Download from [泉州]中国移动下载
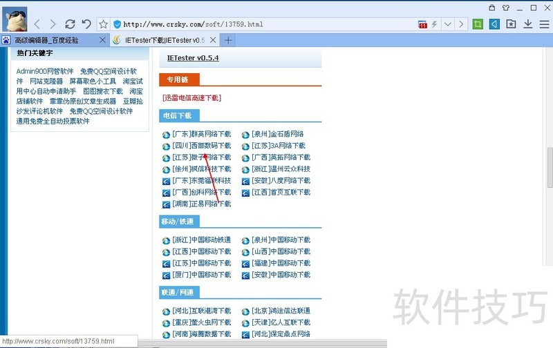The image size is (553, 348). click(x=281, y=240)
